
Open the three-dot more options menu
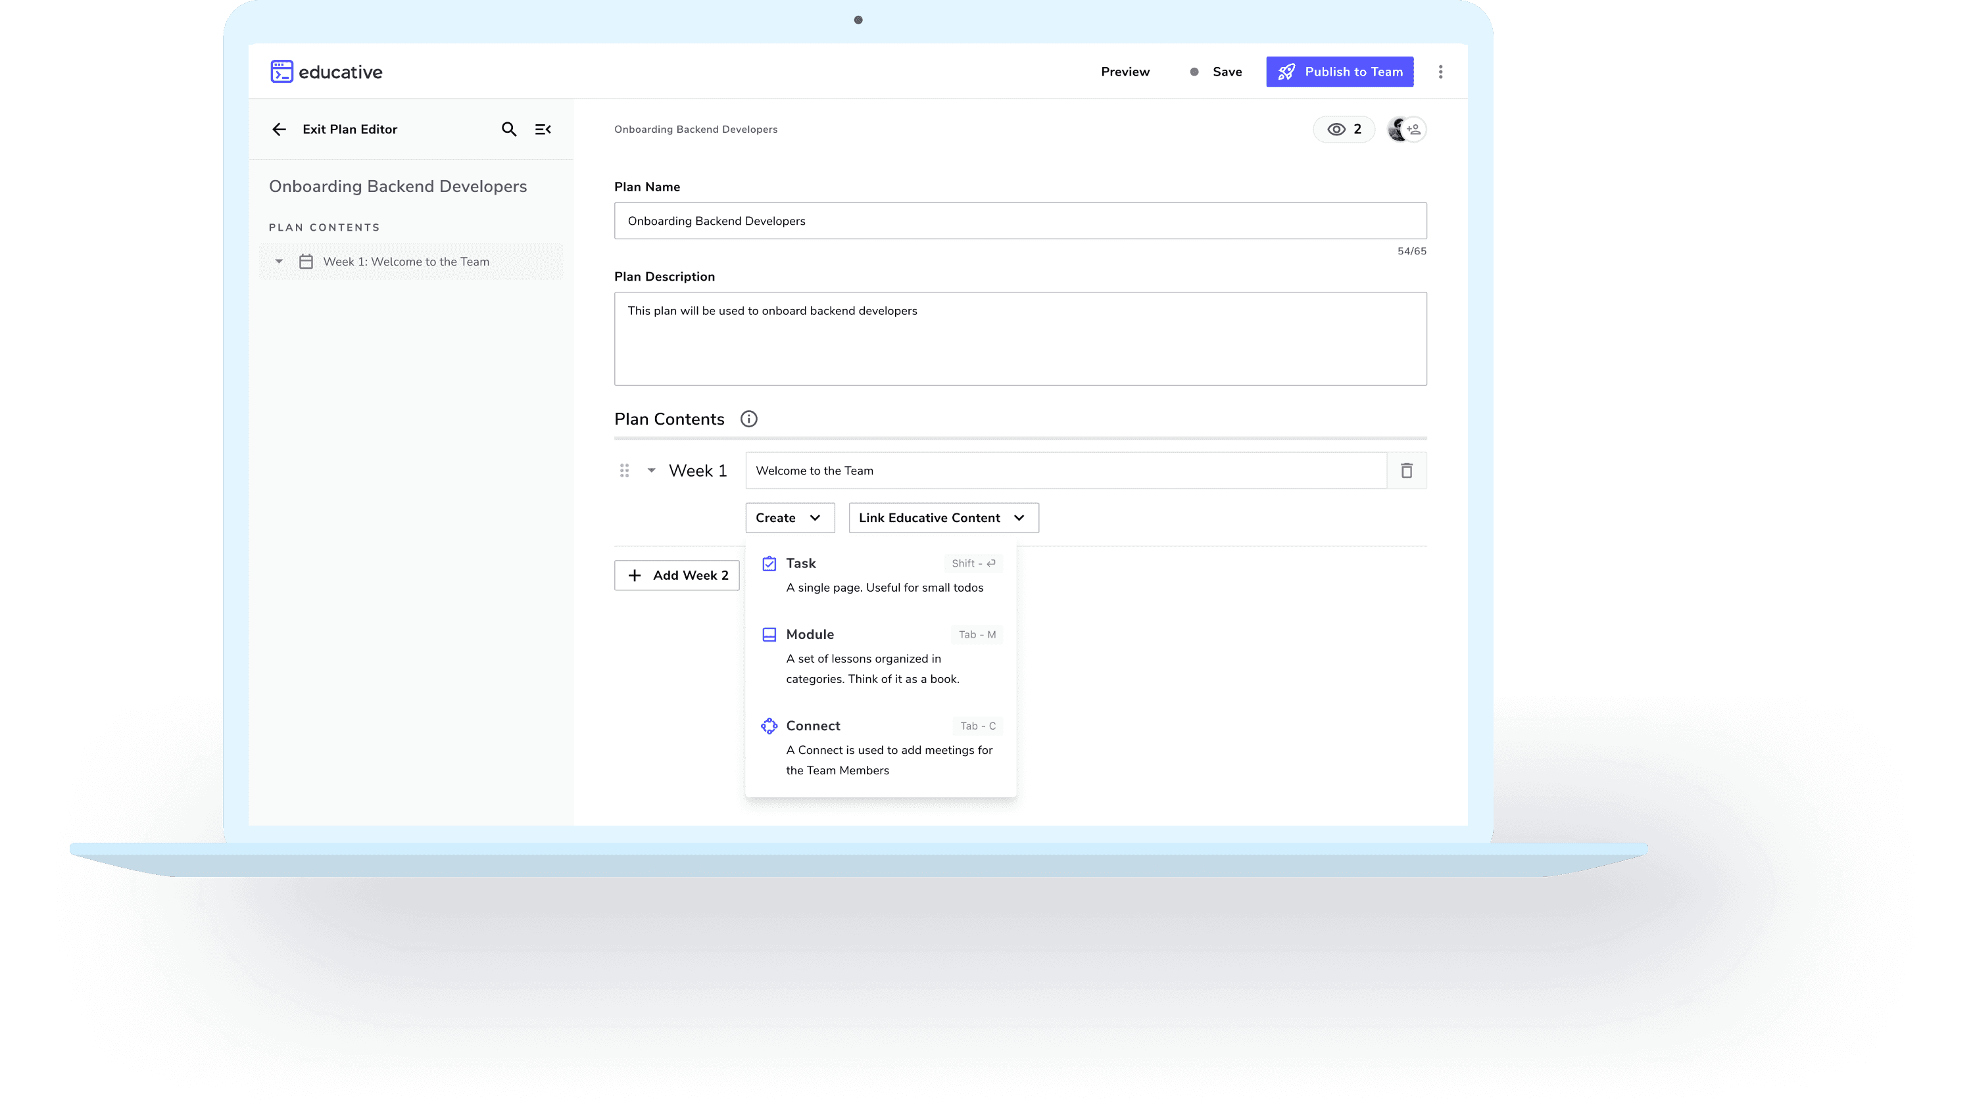point(1440,71)
